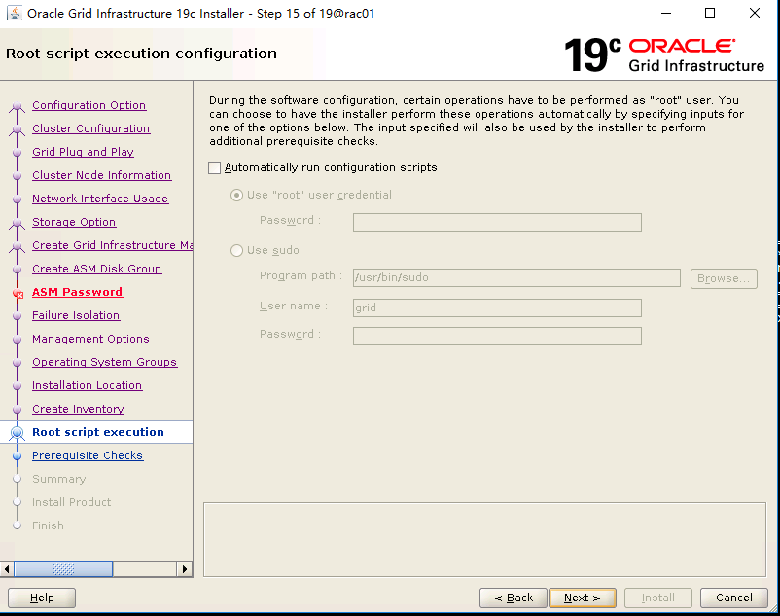
Task: Click the root credential Password field
Action: click(x=497, y=223)
